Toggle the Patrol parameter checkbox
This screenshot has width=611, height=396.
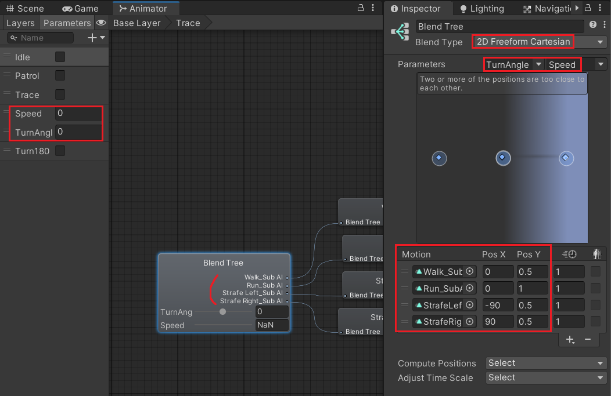coord(60,75)
